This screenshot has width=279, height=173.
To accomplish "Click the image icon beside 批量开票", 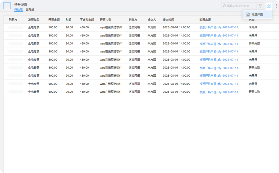I will 248,15.
